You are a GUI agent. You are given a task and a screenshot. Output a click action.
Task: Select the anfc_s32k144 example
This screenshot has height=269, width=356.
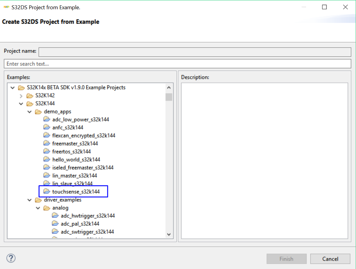coord(68,127)
